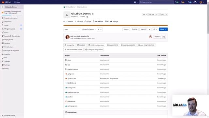
Task: Open the to-do list icon
Action: click(189, 2)
